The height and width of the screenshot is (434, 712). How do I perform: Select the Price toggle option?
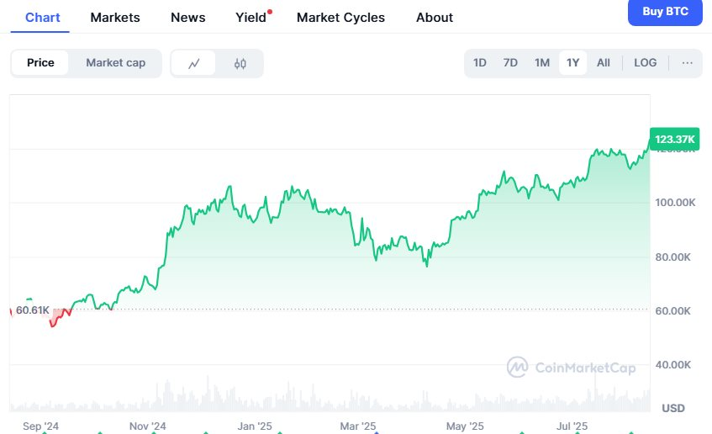pos(40,63)
